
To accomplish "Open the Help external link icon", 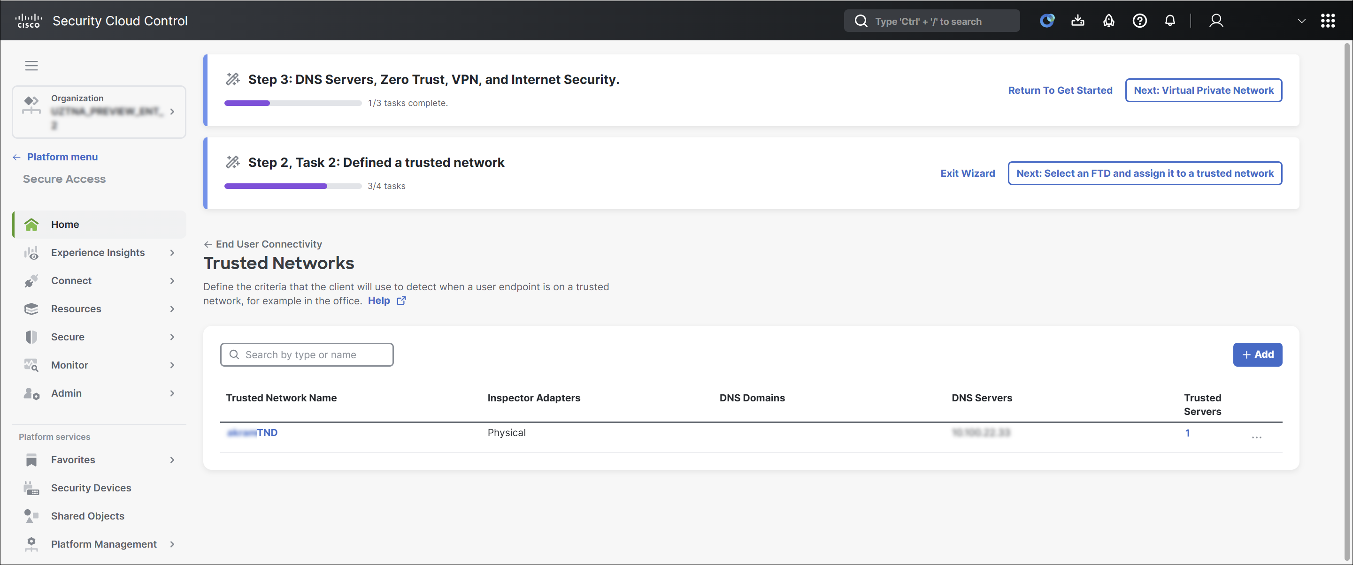I will pos(401,301).
